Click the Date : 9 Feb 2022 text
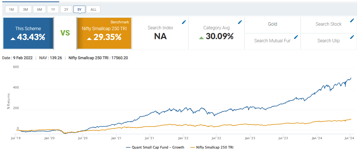 coord(17,58)
